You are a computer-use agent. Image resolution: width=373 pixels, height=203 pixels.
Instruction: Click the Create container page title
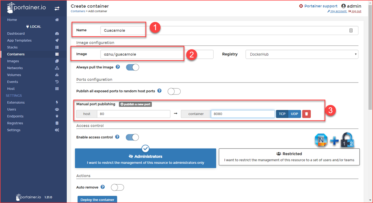(90, 6)
